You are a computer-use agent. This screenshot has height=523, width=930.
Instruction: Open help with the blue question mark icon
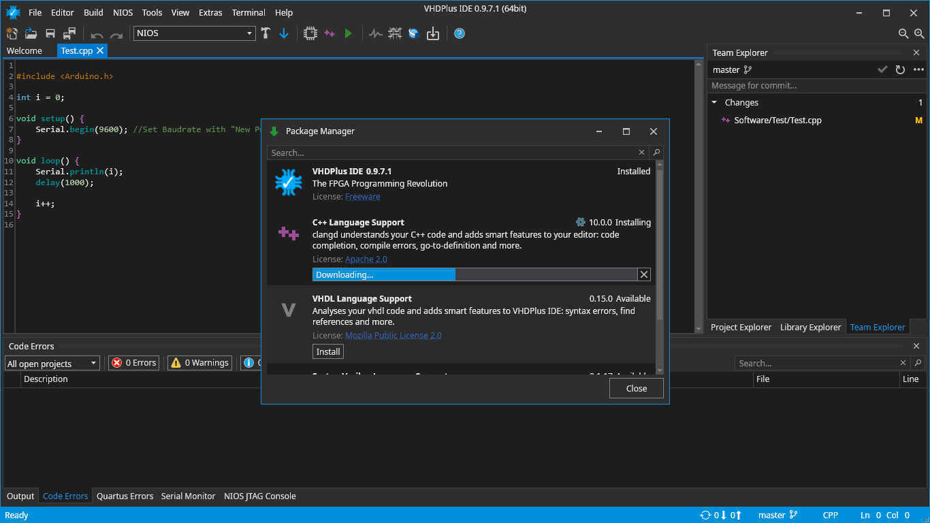click(460, 33)
